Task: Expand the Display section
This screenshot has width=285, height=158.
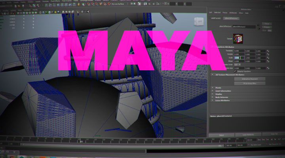Action: [x=212, y=94]
